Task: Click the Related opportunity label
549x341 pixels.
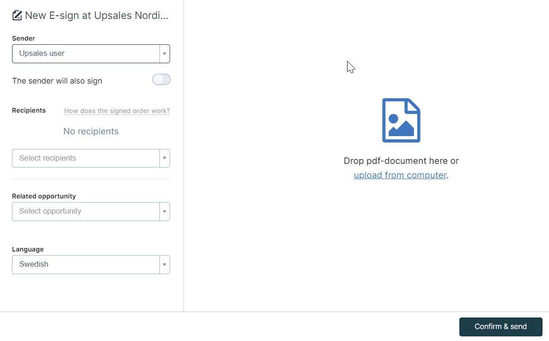Action: coord(44,196)
